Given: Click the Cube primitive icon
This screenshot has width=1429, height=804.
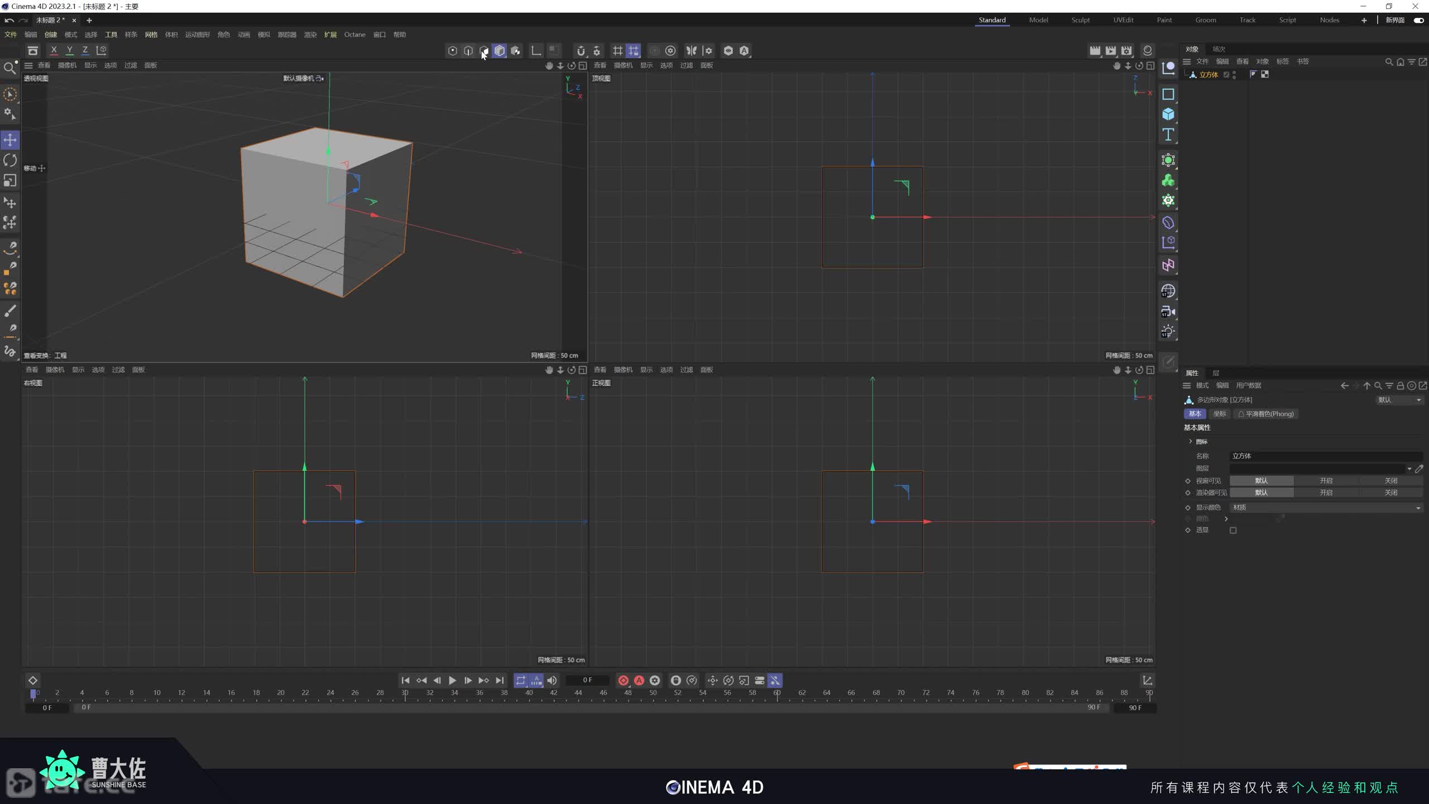Looking at the screenshot, I should tap(1168, 114).
